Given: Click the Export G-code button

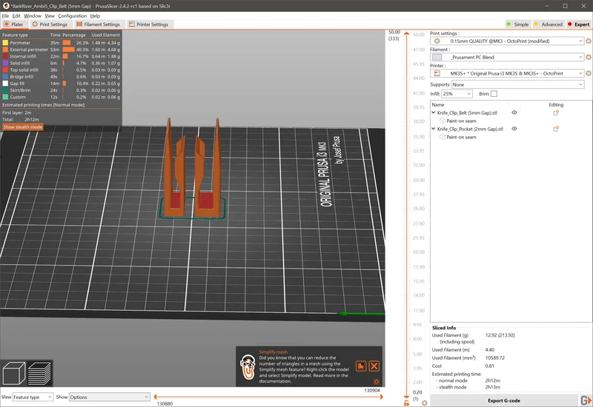Looking at the screenshot, I should [504, 400].
